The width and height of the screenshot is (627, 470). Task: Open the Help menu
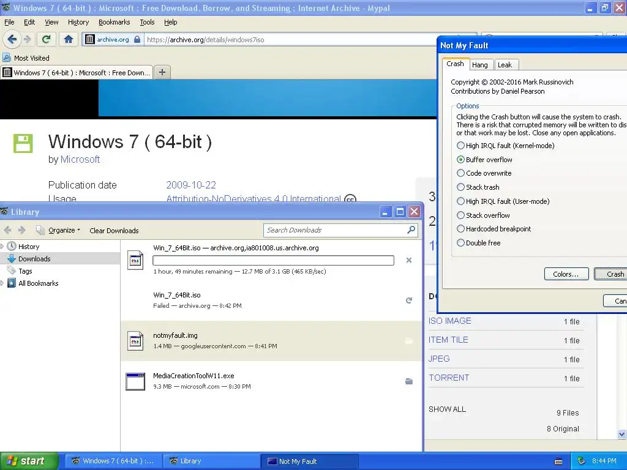(x=170, y=22)
